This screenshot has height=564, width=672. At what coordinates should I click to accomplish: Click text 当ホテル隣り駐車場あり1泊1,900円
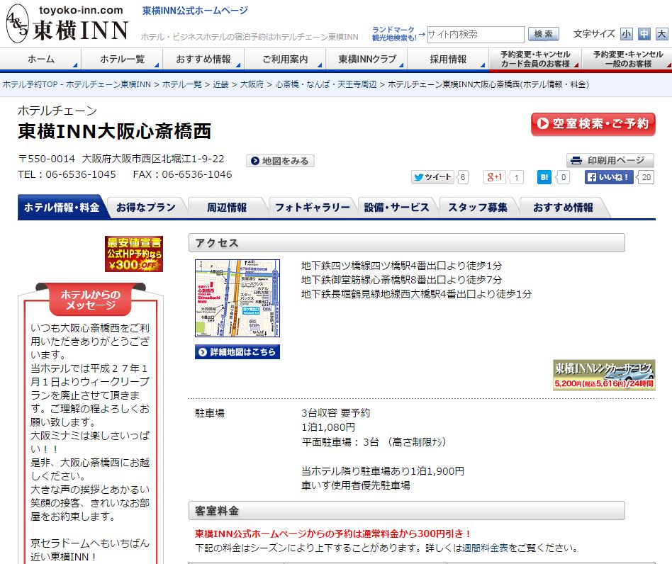[x=383, y=471]
